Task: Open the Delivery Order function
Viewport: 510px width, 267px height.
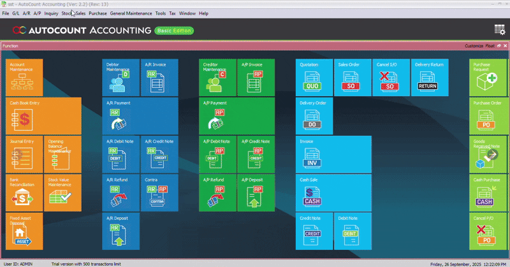Action: tap(314, 116)
